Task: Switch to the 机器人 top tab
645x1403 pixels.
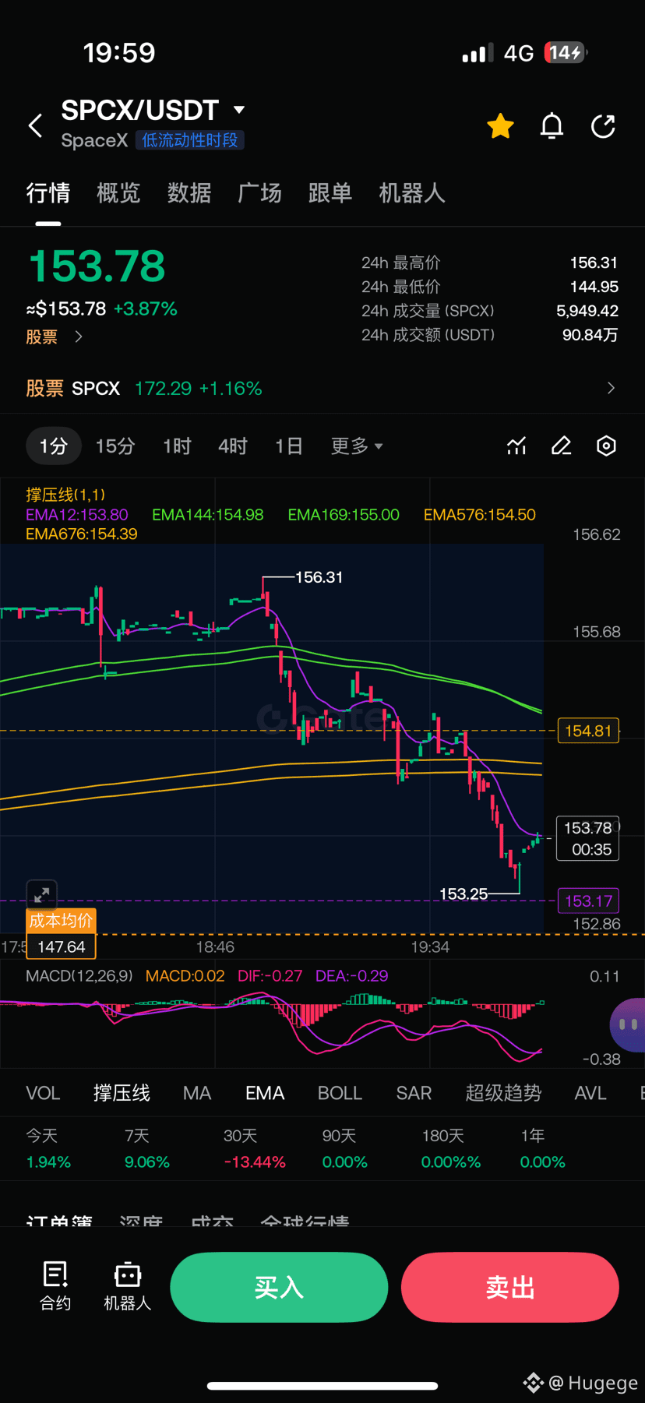Action: tap(412, 192)
